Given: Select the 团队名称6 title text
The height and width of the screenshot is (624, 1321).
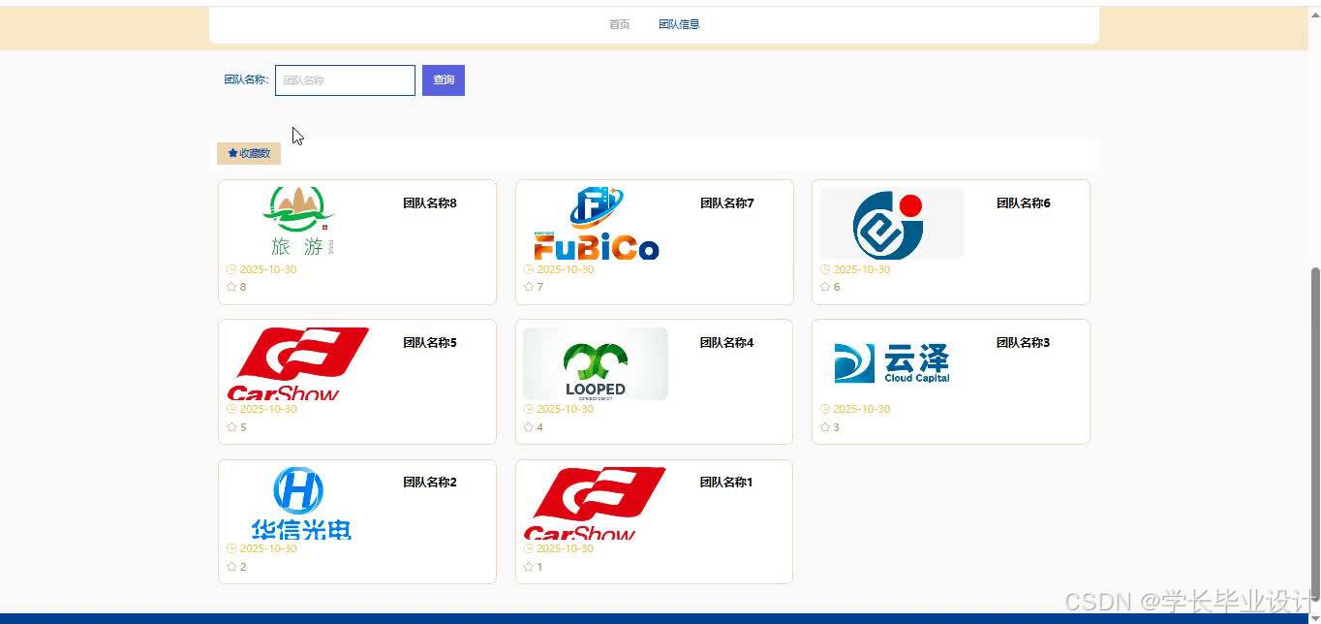Looking at the screenshot, I should 1024,203.
